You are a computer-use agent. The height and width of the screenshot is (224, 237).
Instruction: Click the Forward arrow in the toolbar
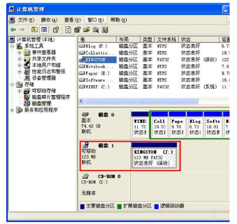click(22, 30)
